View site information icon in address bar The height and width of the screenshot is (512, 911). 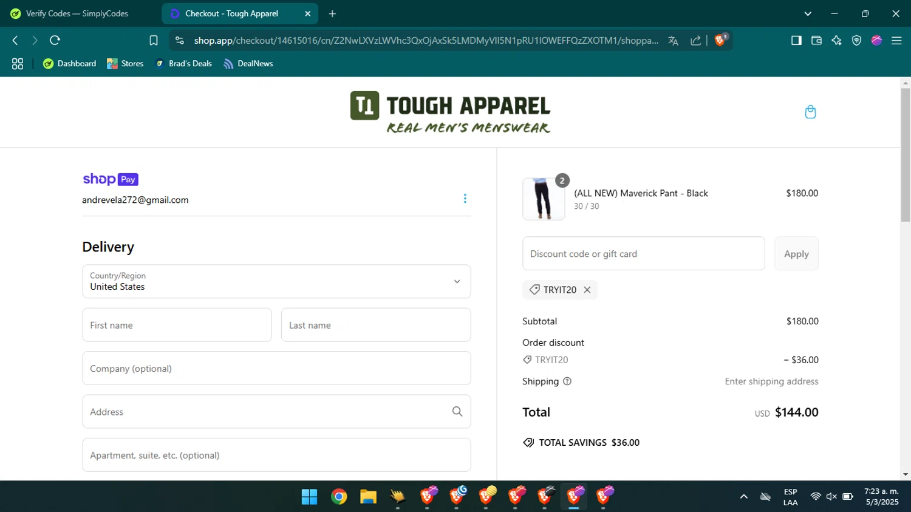click(x=179, y=40)
